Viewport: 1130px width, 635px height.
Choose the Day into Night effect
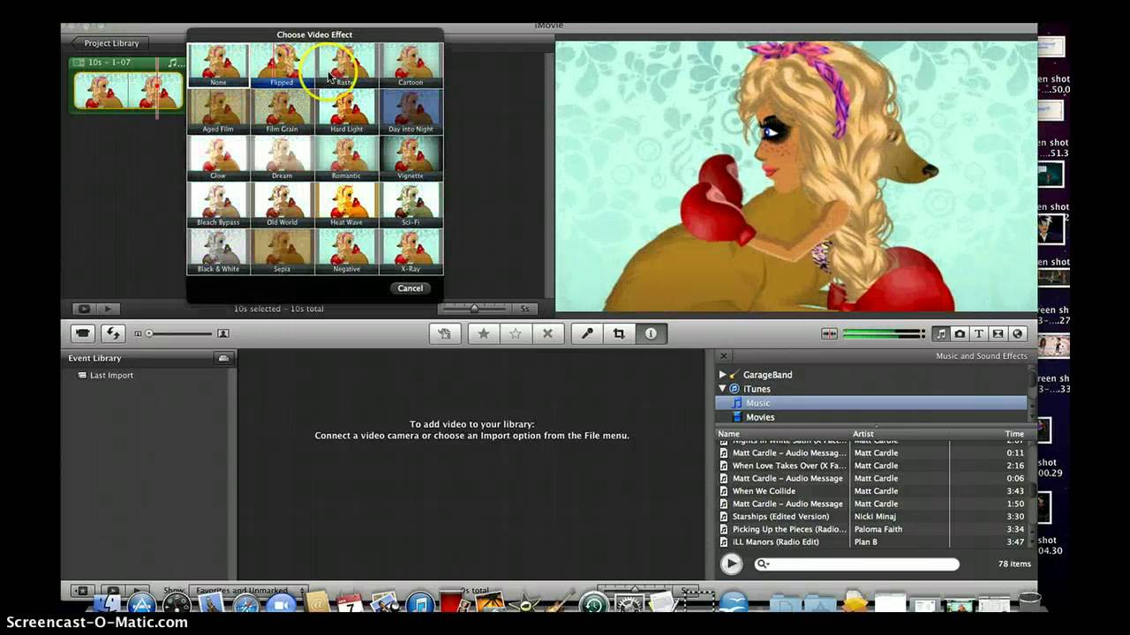click(x=411, y=112)
